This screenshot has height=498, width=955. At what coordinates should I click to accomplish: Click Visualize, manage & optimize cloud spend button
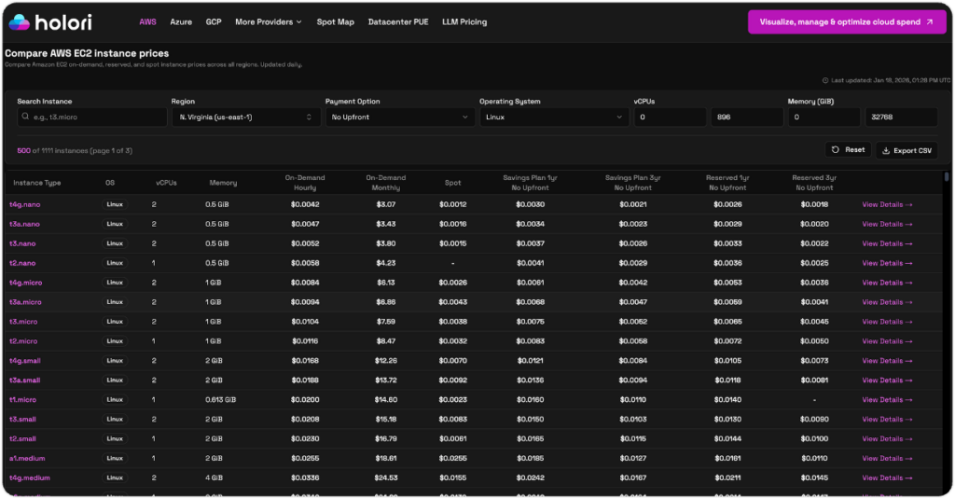pos(847,22)
